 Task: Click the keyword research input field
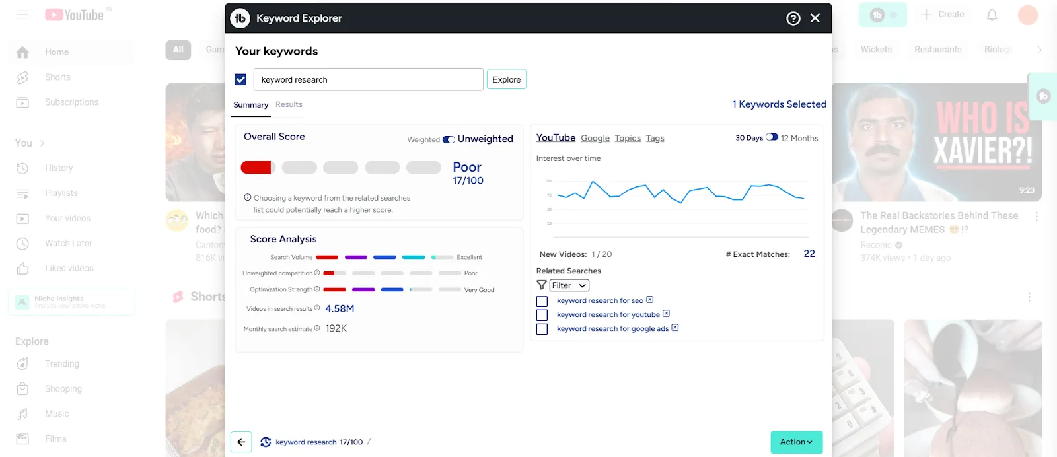369,79
